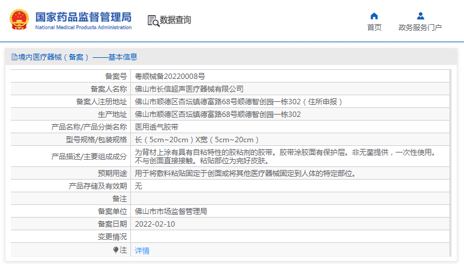Click the 备案日期 label cell
This screenshot has width=464, height=264.
[71, 224]
